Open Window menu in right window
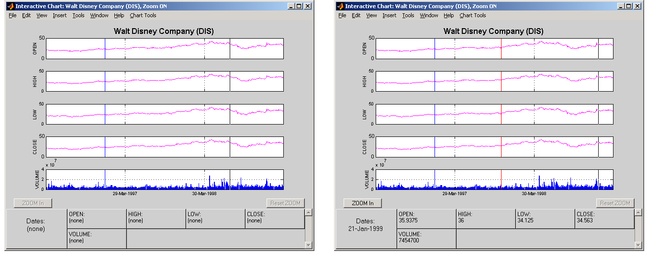Viewport: 647px width, 261px height. click(x=429, y=15)
